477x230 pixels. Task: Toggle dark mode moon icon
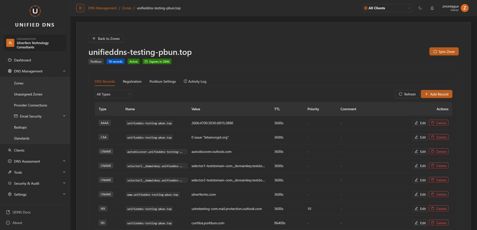[x=420, y=8]
